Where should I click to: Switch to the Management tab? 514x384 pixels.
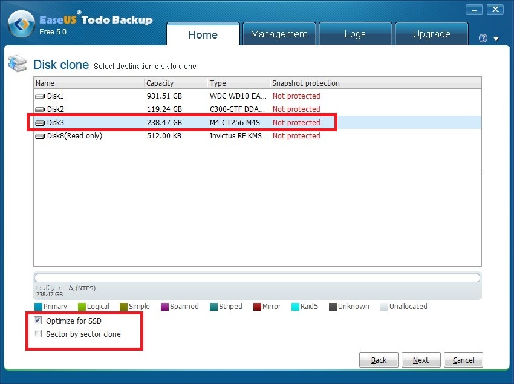tap(279, 34)
